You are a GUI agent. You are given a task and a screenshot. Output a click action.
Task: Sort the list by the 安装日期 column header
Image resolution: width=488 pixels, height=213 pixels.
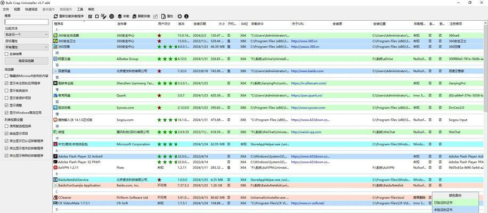click(201, 23)
